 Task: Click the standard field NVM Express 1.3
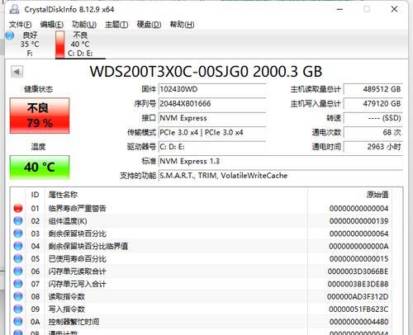point(281,161)
